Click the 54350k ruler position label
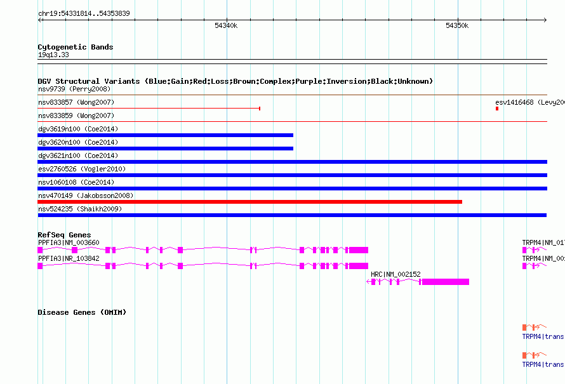 (457, 25)
